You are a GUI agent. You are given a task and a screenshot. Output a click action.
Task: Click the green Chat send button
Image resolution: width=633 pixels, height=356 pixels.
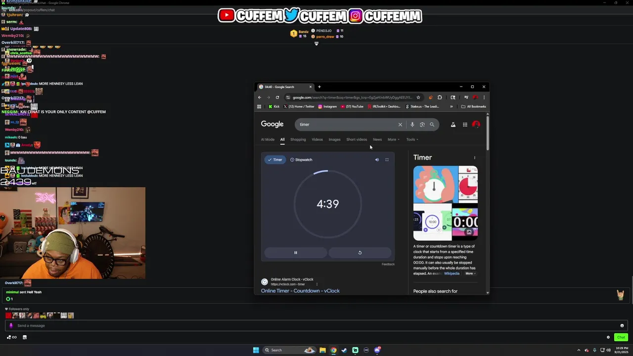click(621, 337)
